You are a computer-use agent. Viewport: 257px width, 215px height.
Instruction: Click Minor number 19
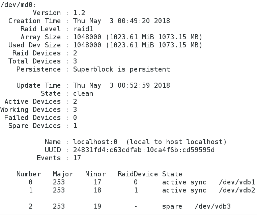[97, 206]
